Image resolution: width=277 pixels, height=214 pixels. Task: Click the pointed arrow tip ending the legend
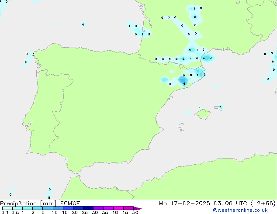pos(141,209)
